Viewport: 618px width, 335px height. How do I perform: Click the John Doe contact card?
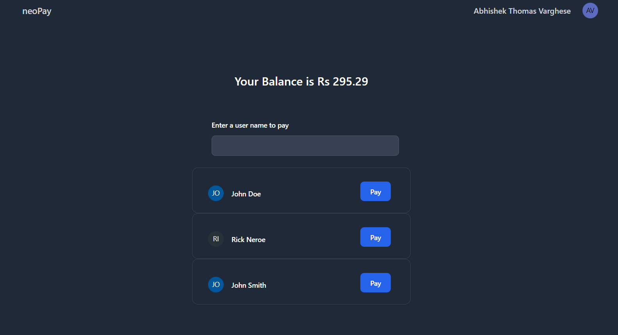[x=301, y=190]
